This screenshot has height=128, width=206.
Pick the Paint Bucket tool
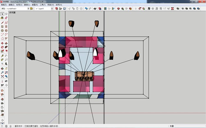coord(2,18)
